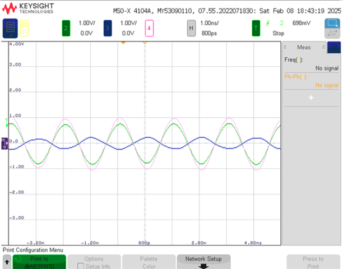343x269 pixels.
Task: Toggle the Setup Info checkbox
Action: coord(81,266)
